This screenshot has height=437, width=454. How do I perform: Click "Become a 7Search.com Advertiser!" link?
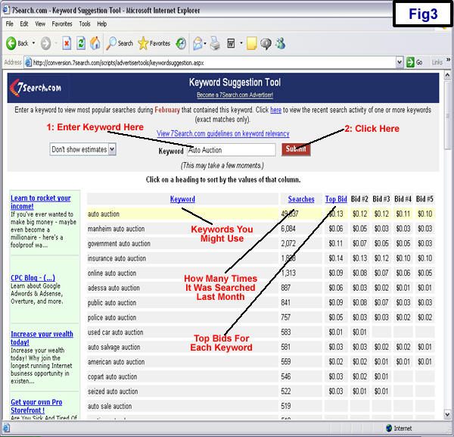(235, 95)
